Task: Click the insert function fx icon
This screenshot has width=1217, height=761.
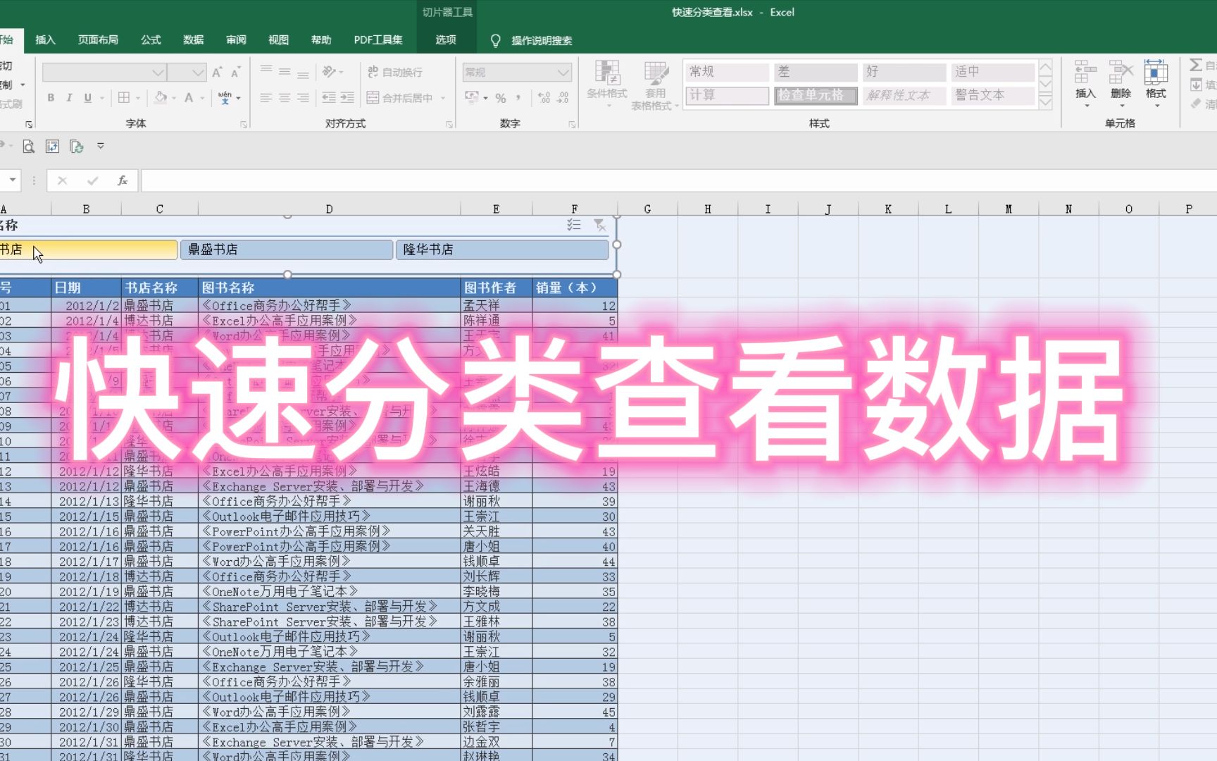Action: pos(122,181)
